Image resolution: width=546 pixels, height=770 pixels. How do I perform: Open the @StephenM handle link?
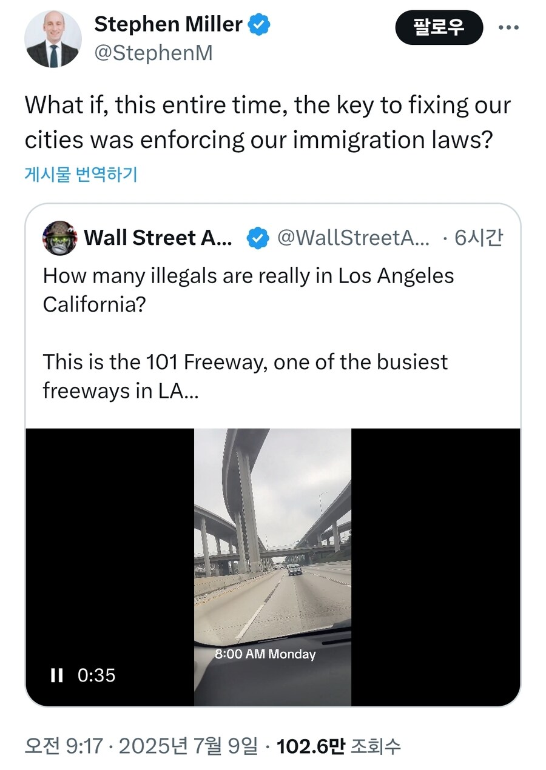[x=153, y=53]
